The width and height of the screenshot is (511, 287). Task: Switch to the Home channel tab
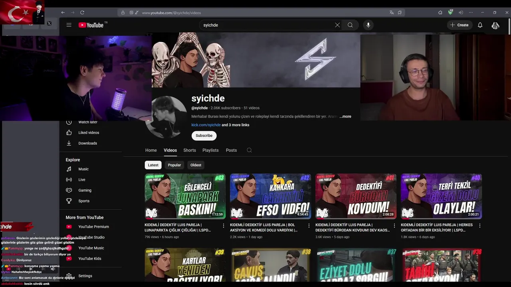point(151,150)
